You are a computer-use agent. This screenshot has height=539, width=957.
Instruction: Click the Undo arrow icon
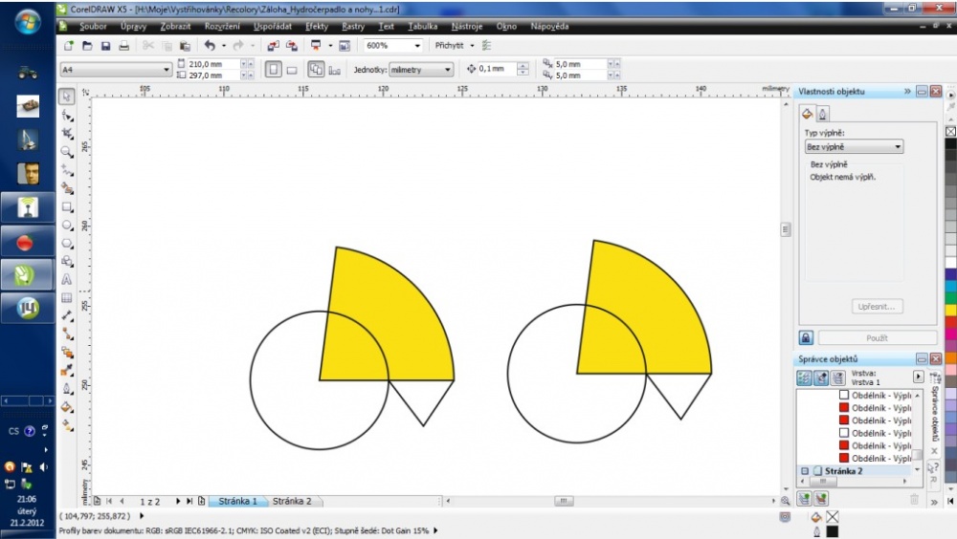[210, 46]
